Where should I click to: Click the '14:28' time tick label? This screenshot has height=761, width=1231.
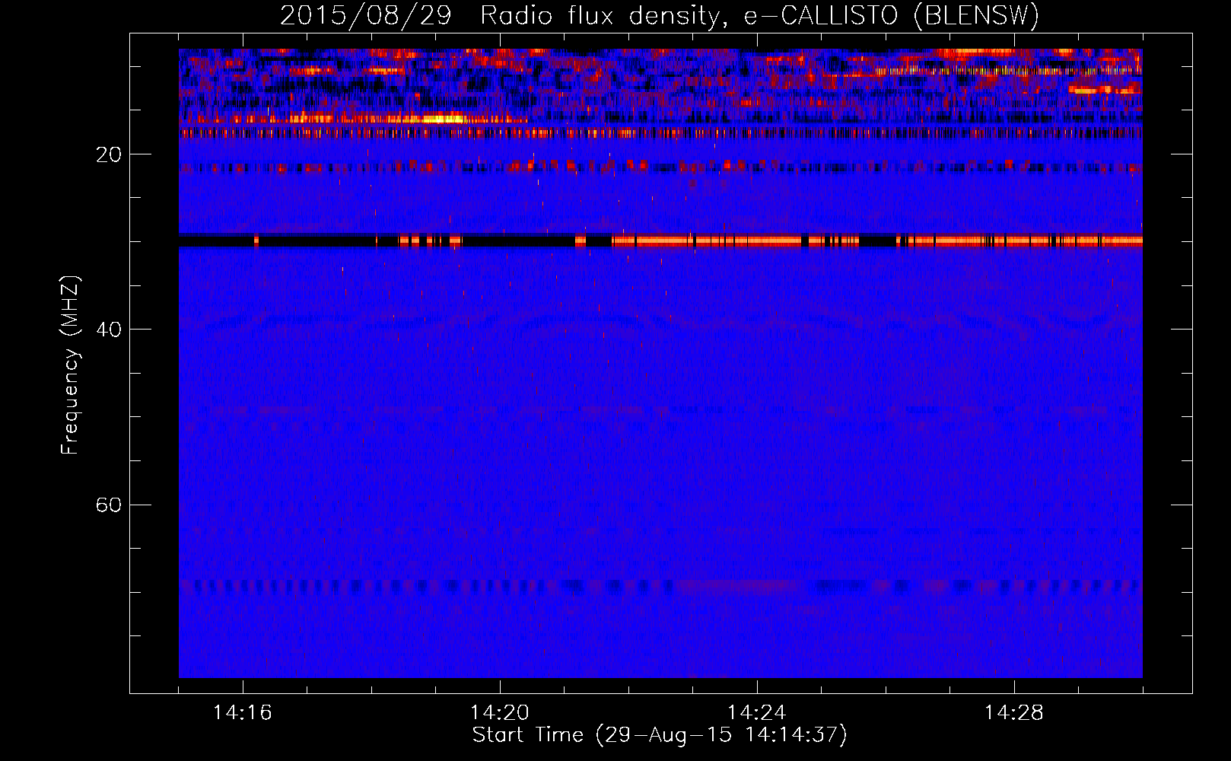click(x=1014, y=712)
